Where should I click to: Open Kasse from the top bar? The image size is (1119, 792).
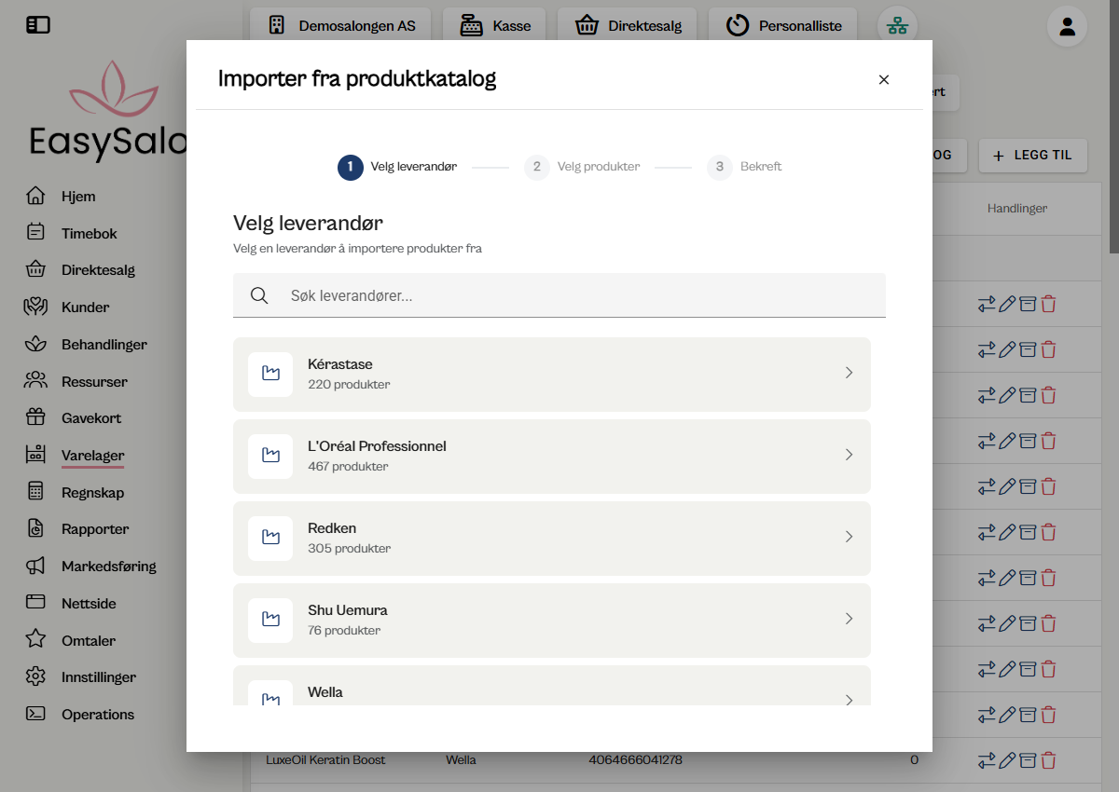[494, 25]
